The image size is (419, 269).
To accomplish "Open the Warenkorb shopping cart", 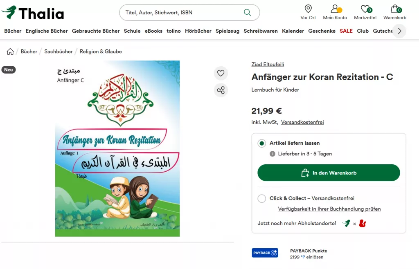I will (394, 12).
